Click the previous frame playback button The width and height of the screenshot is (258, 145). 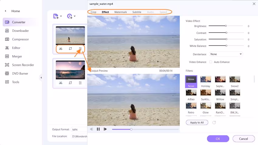pos(91,129)
